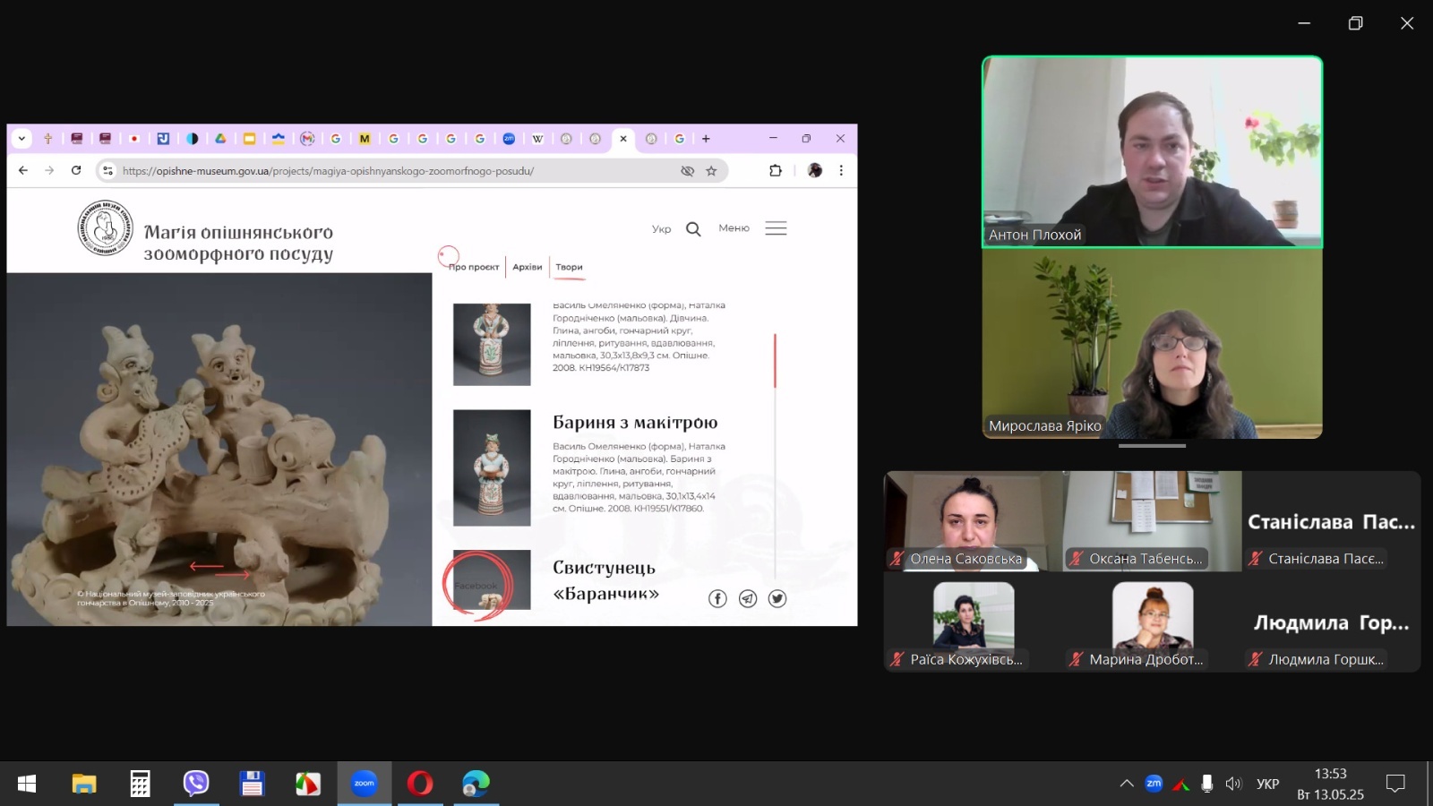Open Windows Start menu
Viewport: 1433px width, 806px height.
[x=27, y=784]
